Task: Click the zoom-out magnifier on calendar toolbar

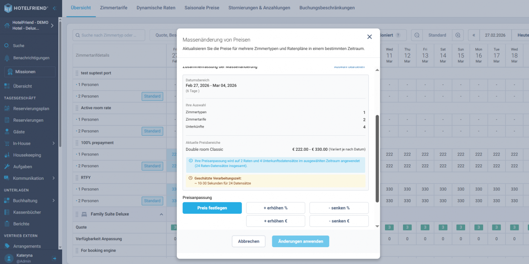Action: pyautogui.click(x=417, y=35)
